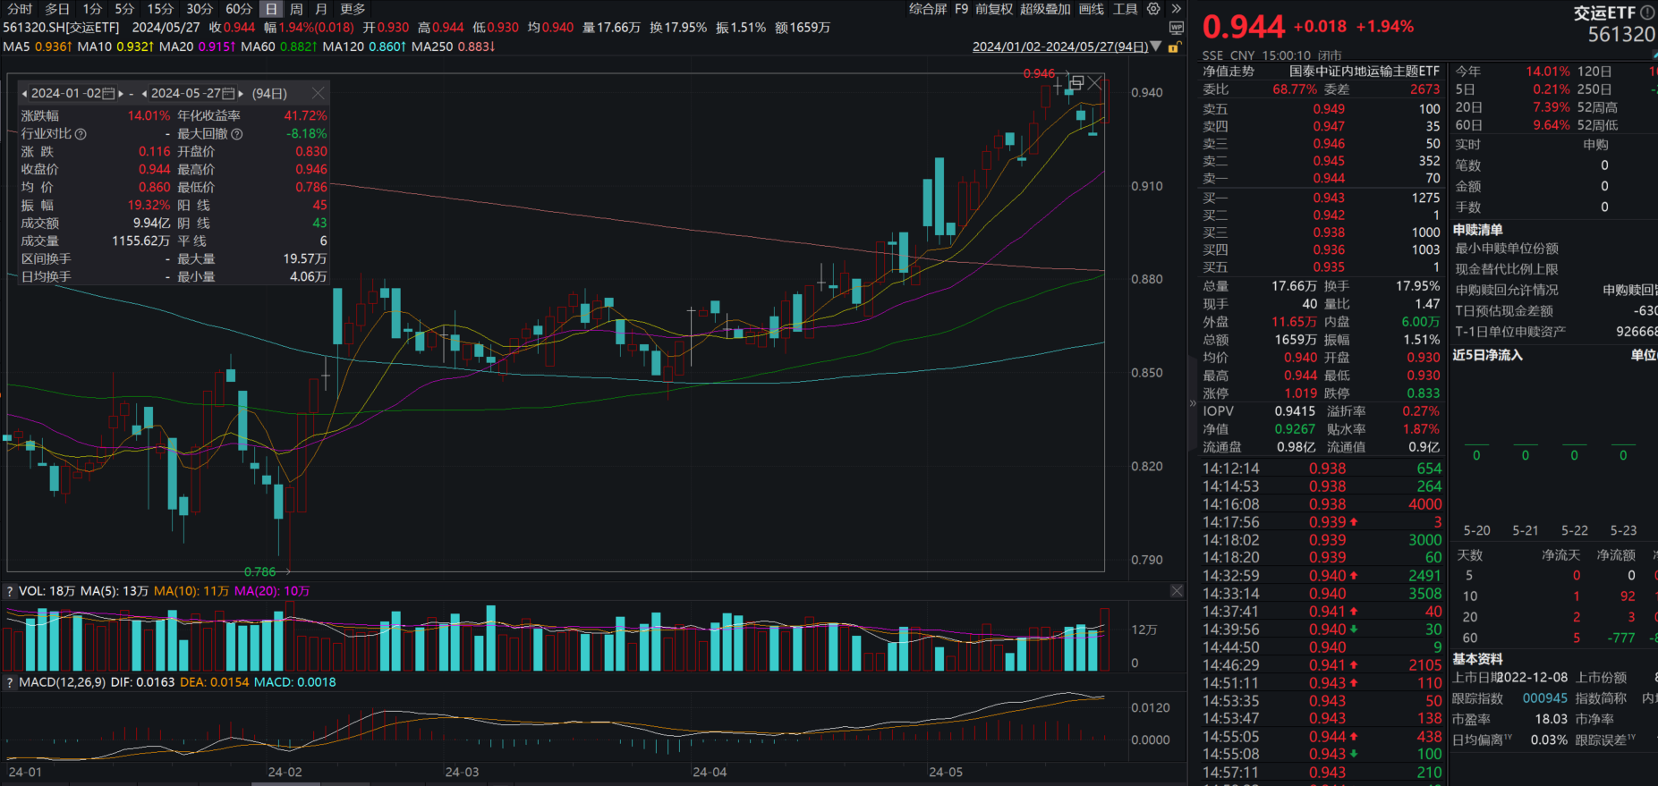Step end date back one day
Image resolution: width=1658 pixels, height=786 pixels.
click(144, 93)
